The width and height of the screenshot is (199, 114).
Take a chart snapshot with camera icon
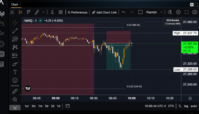coord(195,12)
